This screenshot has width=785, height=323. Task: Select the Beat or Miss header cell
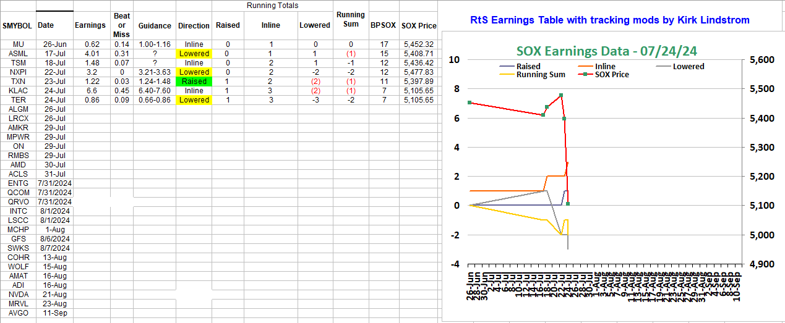pyautogui.click(x=122, y=25)
